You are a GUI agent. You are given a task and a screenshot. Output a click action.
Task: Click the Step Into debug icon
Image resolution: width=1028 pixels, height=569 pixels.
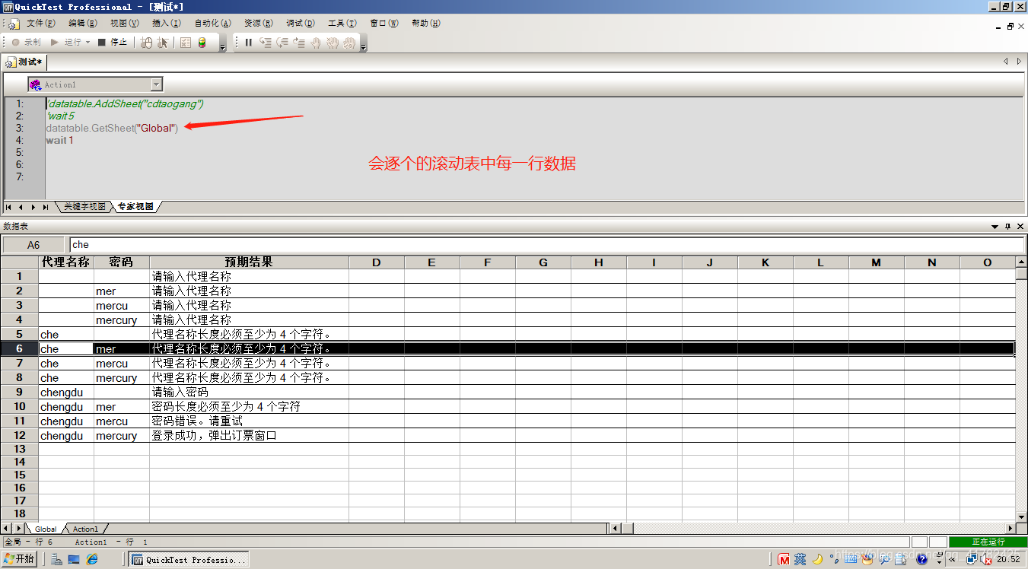tap(266, 43)
